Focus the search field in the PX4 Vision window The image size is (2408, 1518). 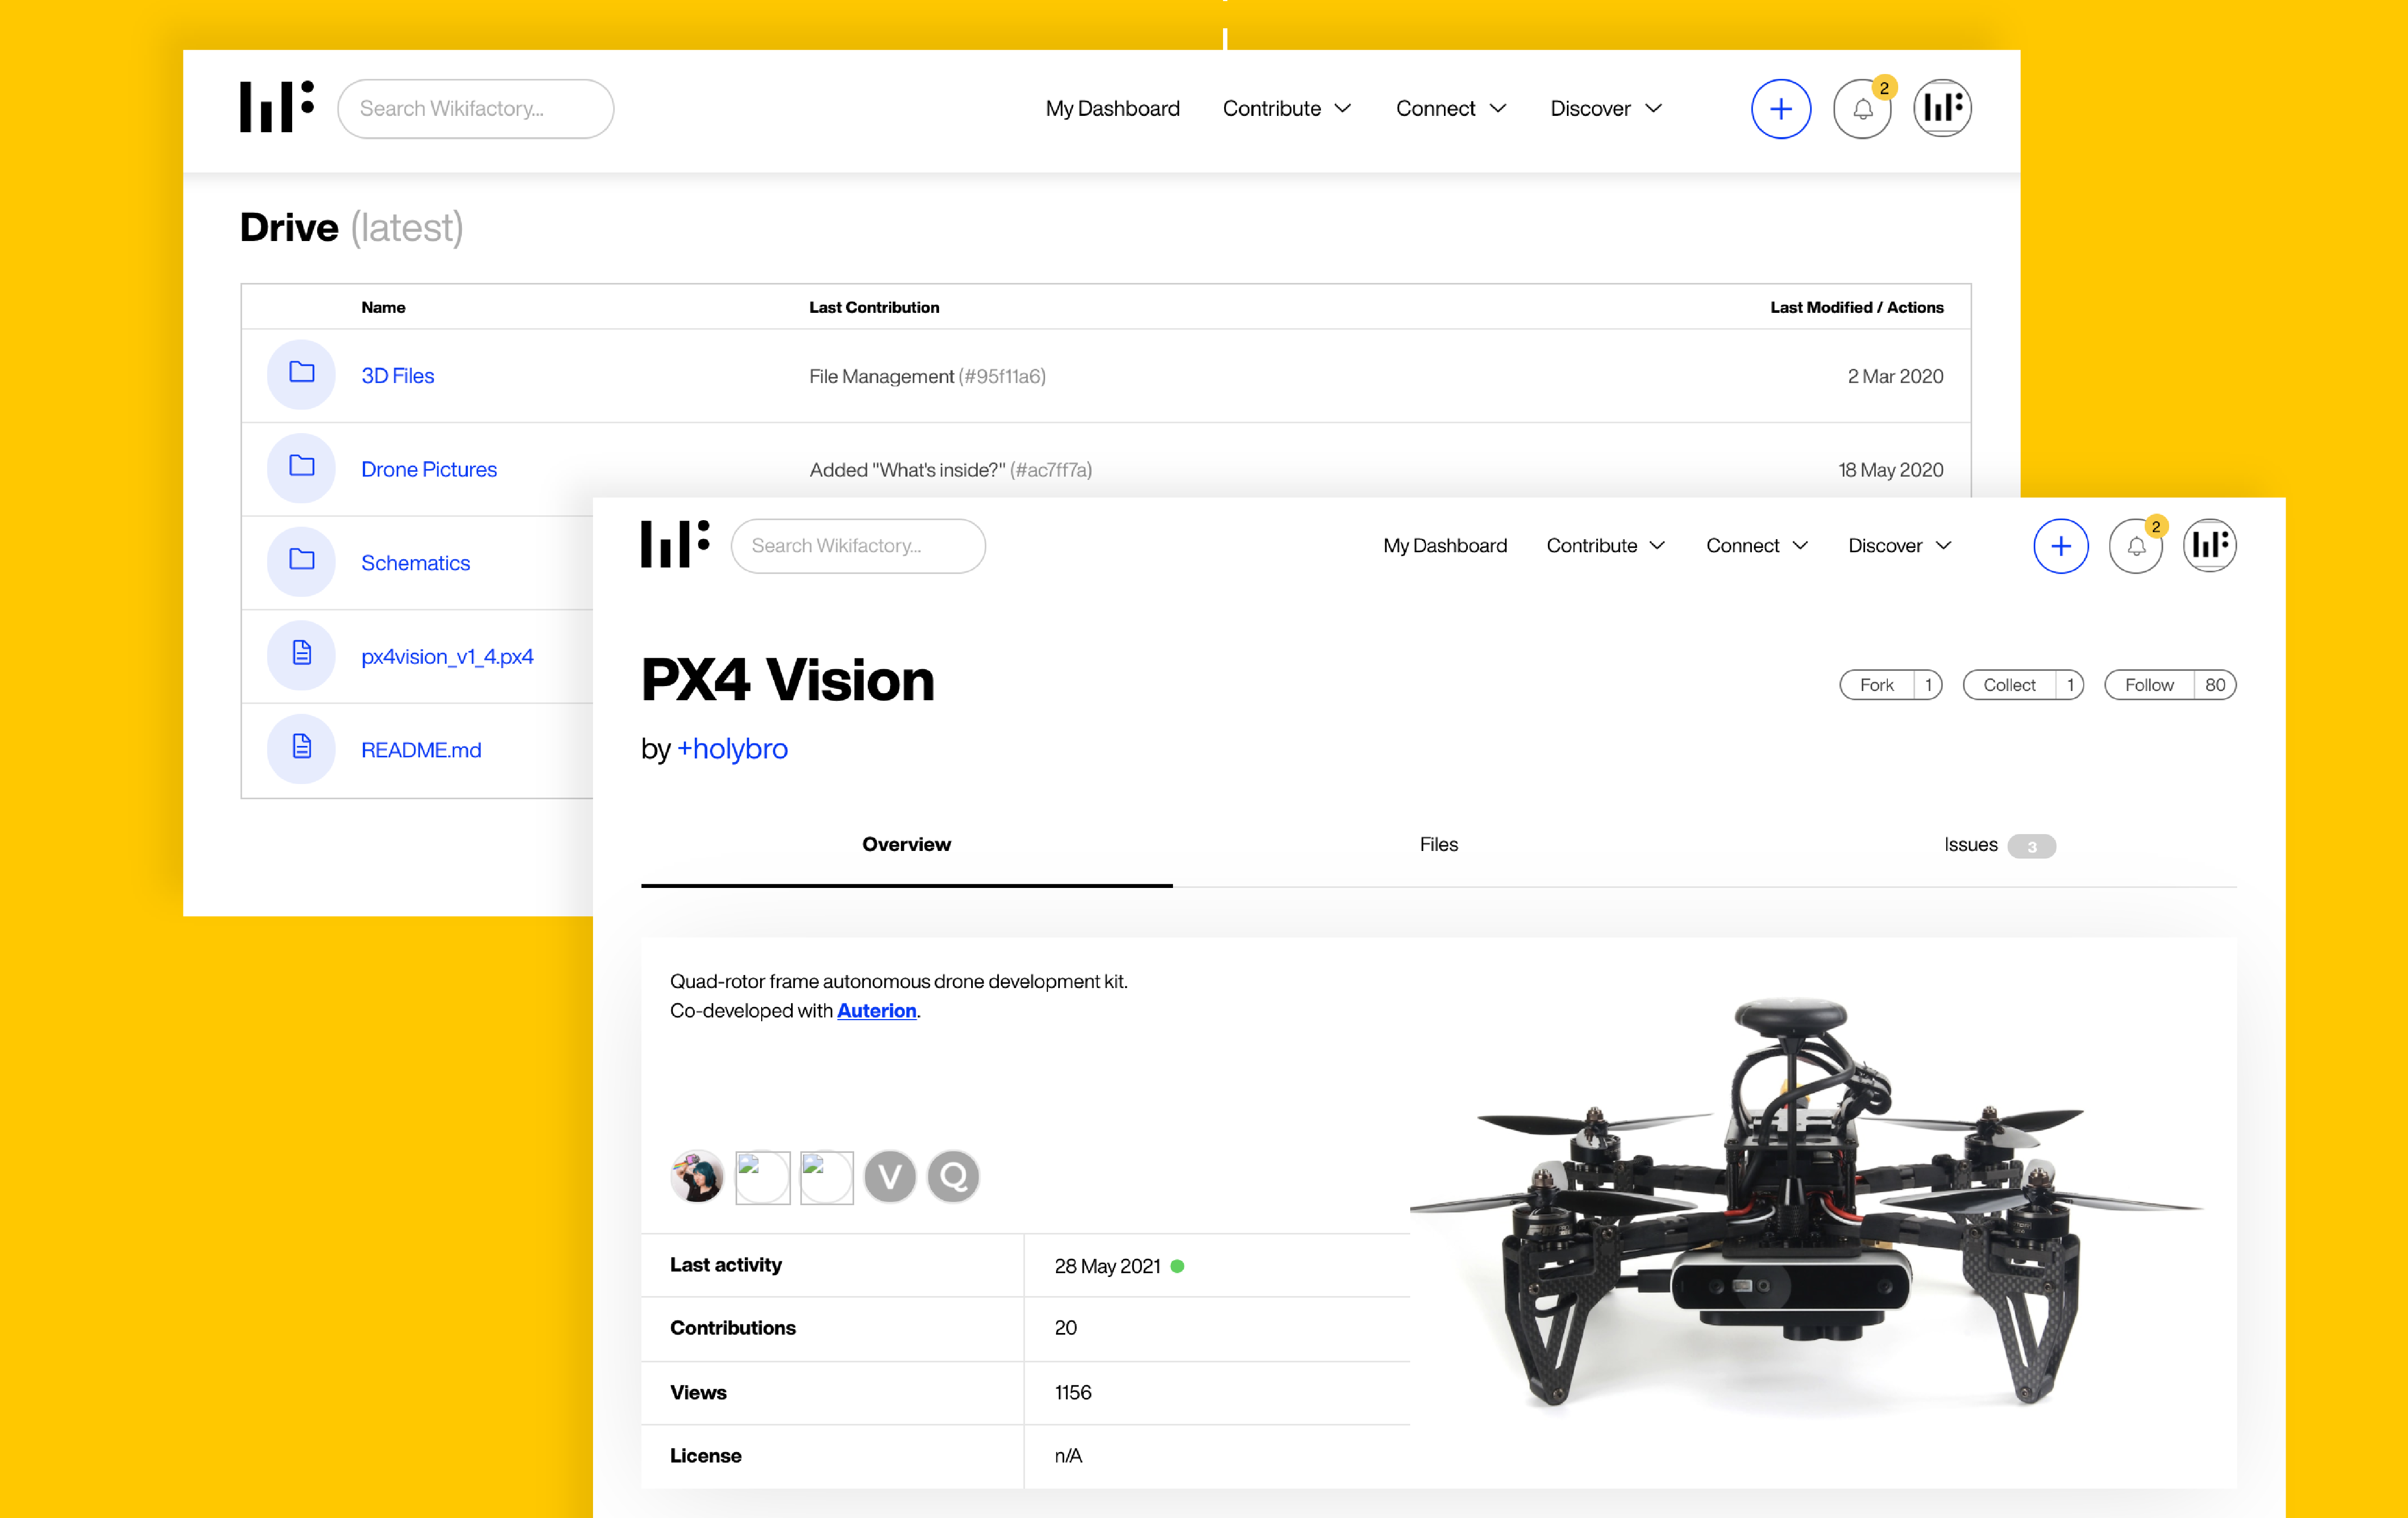tap(858, 545)
